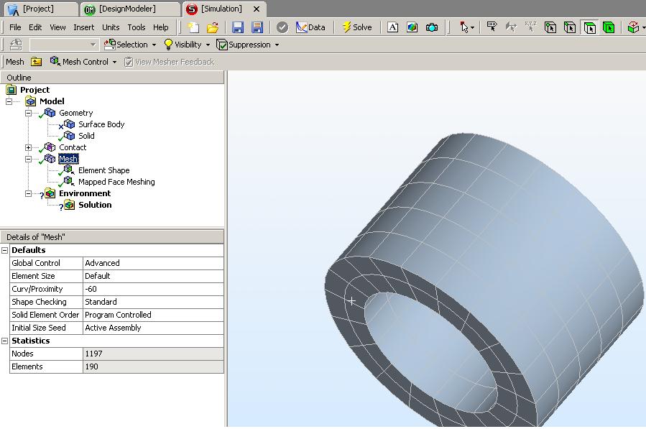
Task: Click the open folder icon
Action: [x=213, y=27]
